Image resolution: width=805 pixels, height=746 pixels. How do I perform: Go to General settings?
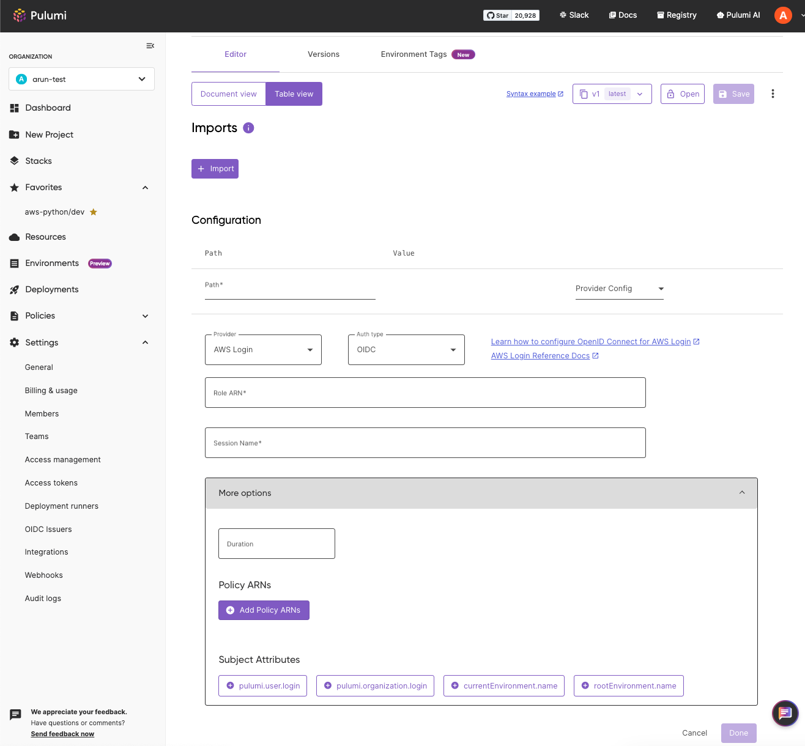click(39, 367)
